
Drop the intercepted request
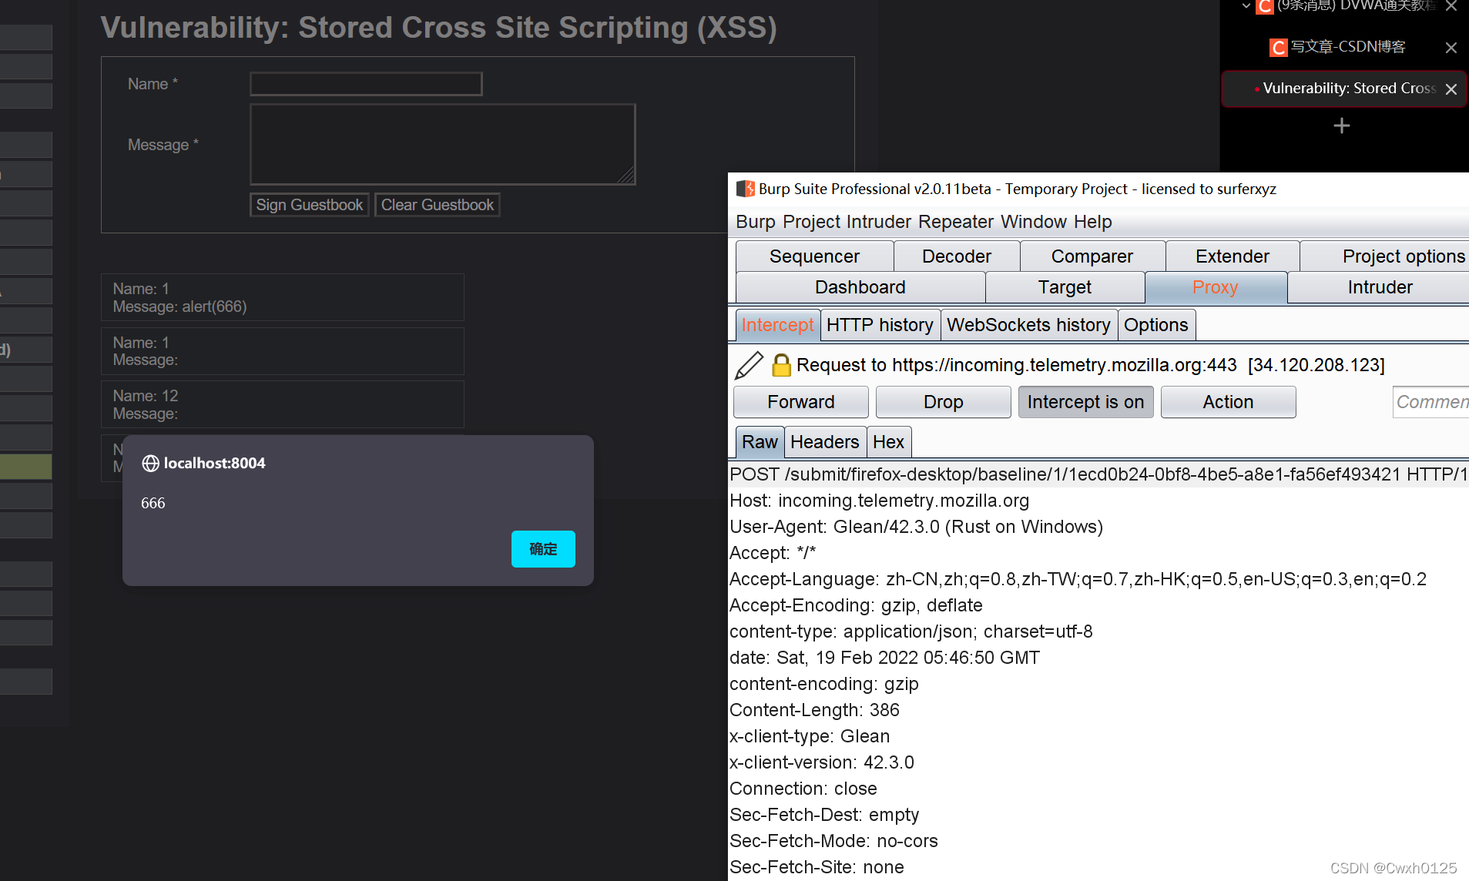[x=944, y=402]
